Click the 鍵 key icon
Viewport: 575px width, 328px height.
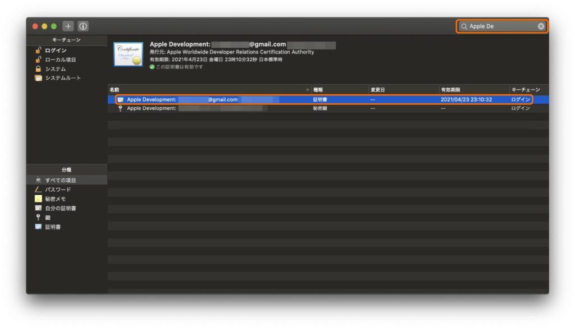tap(38, 217)
